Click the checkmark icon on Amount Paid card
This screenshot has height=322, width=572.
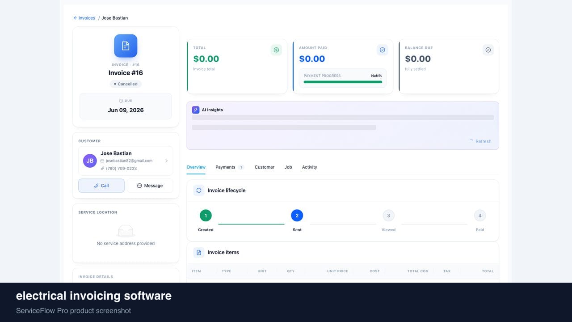click(382, 50)
